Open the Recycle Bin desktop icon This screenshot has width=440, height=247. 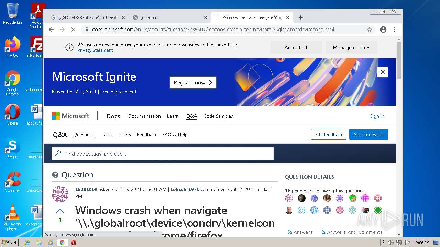coord(12,14)
